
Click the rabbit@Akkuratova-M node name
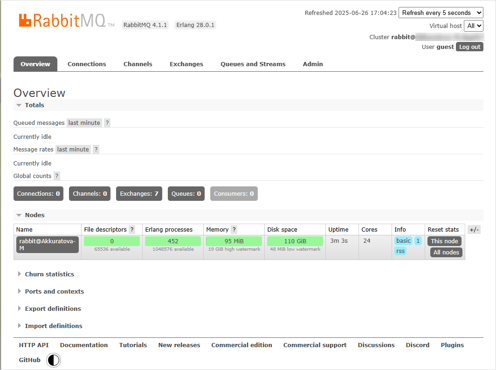47,245
